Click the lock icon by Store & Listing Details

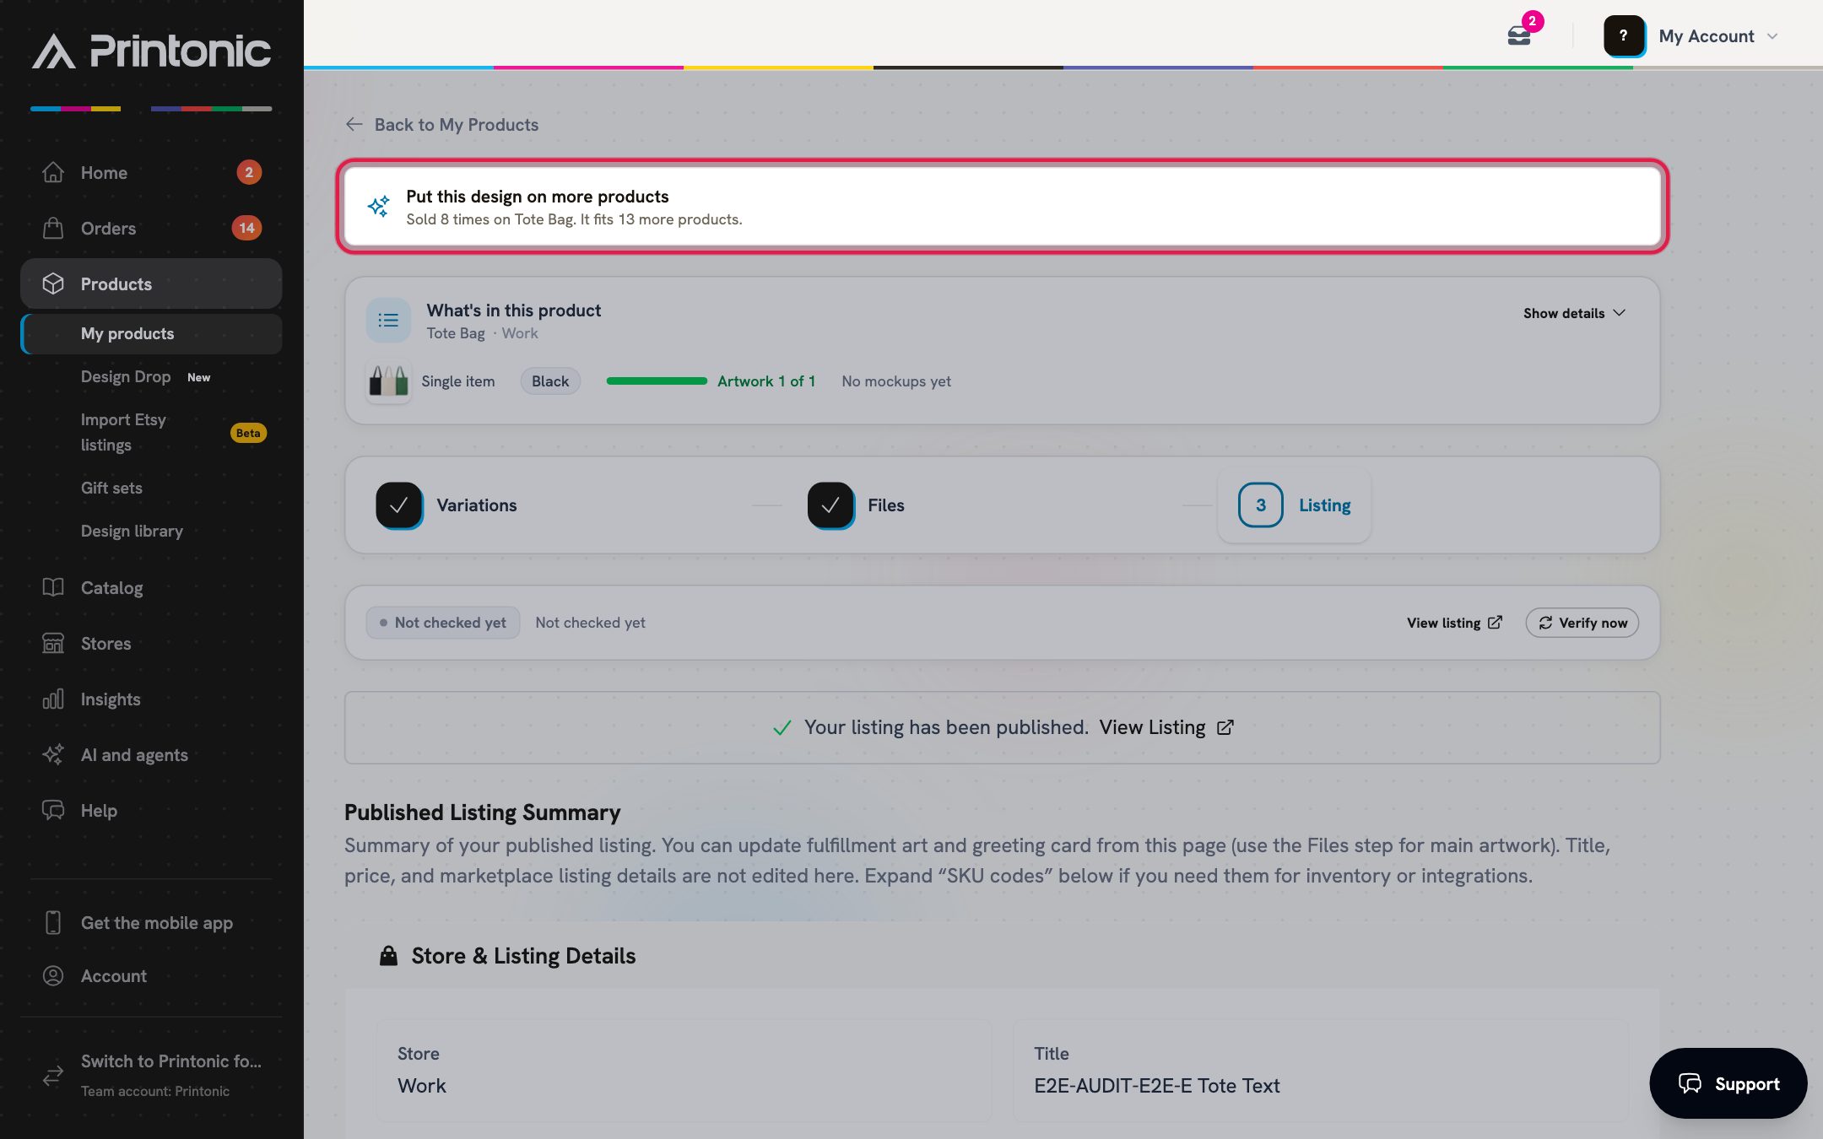click(388, 956)
